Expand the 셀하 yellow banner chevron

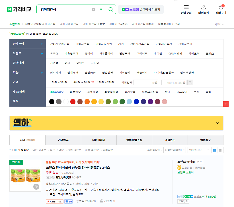(x=217, y=123)
